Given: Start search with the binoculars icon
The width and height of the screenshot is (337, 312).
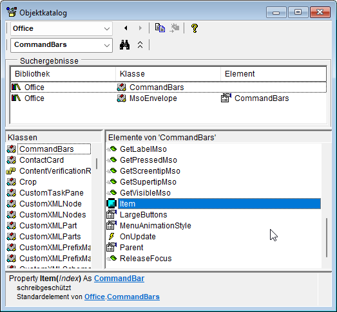Looking at the screenshot, I should [x=124, y=45].
